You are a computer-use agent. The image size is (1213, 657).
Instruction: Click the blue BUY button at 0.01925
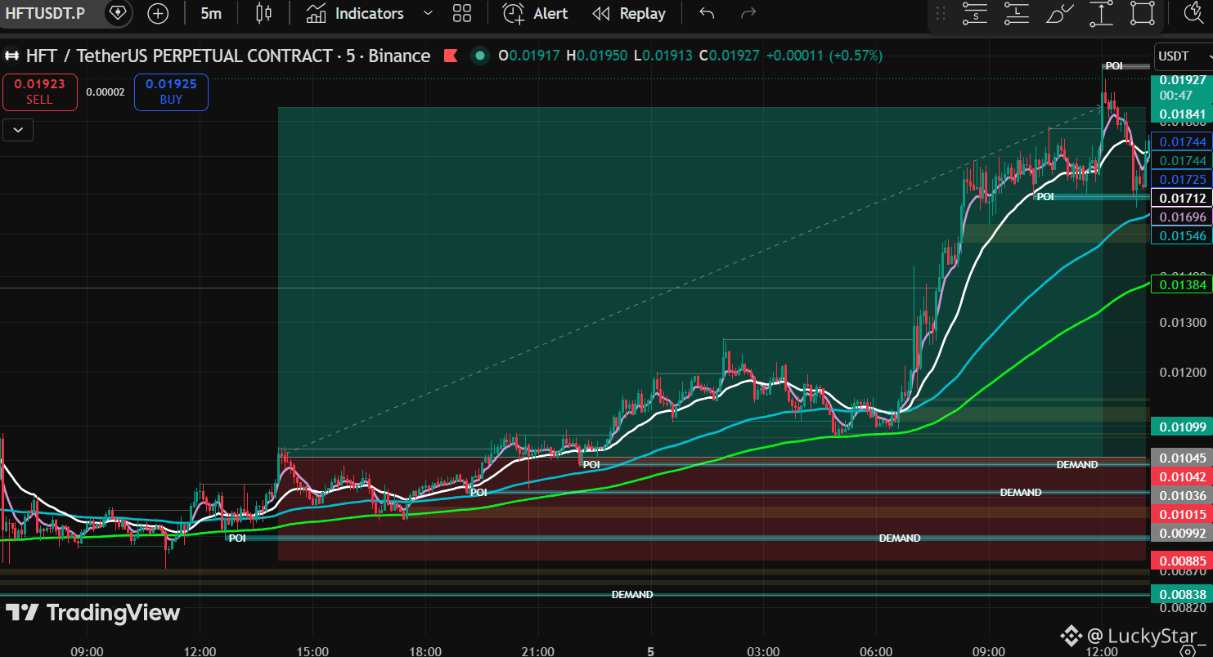[x=171, y=92]
